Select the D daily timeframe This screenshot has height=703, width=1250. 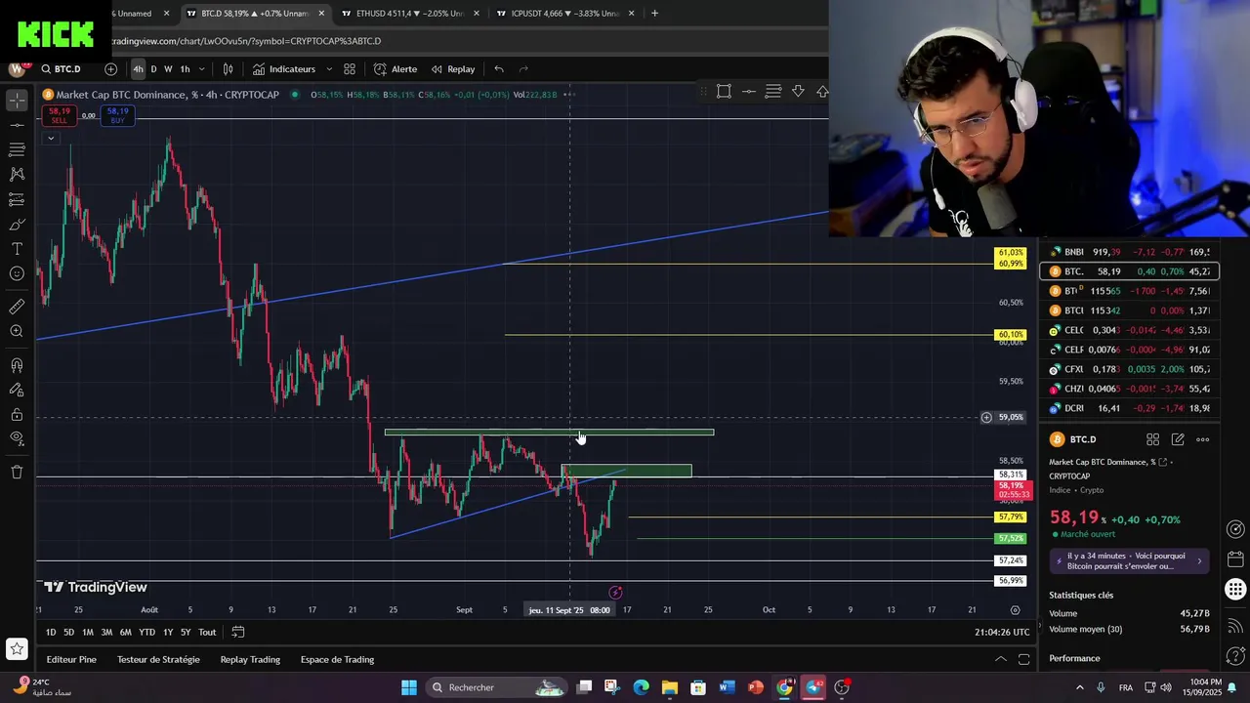point(153,69)
